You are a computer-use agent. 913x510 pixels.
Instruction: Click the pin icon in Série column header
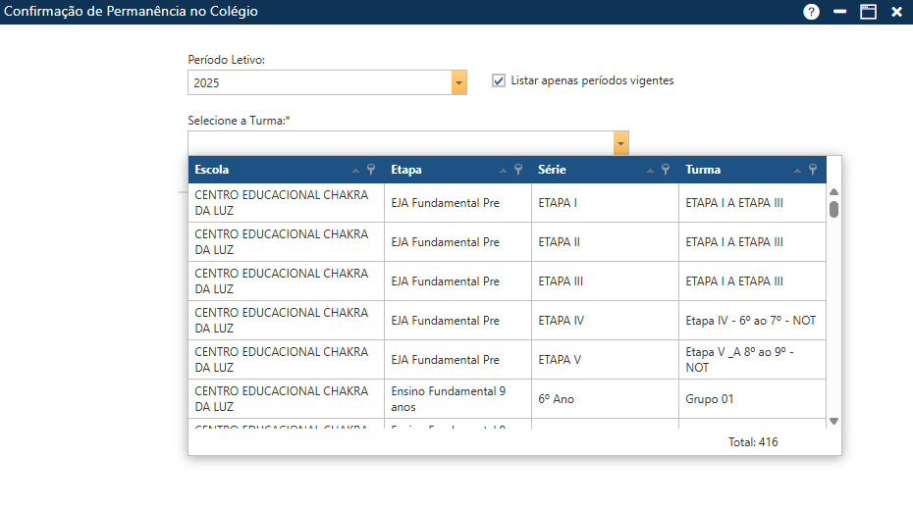tap(666, 170)
